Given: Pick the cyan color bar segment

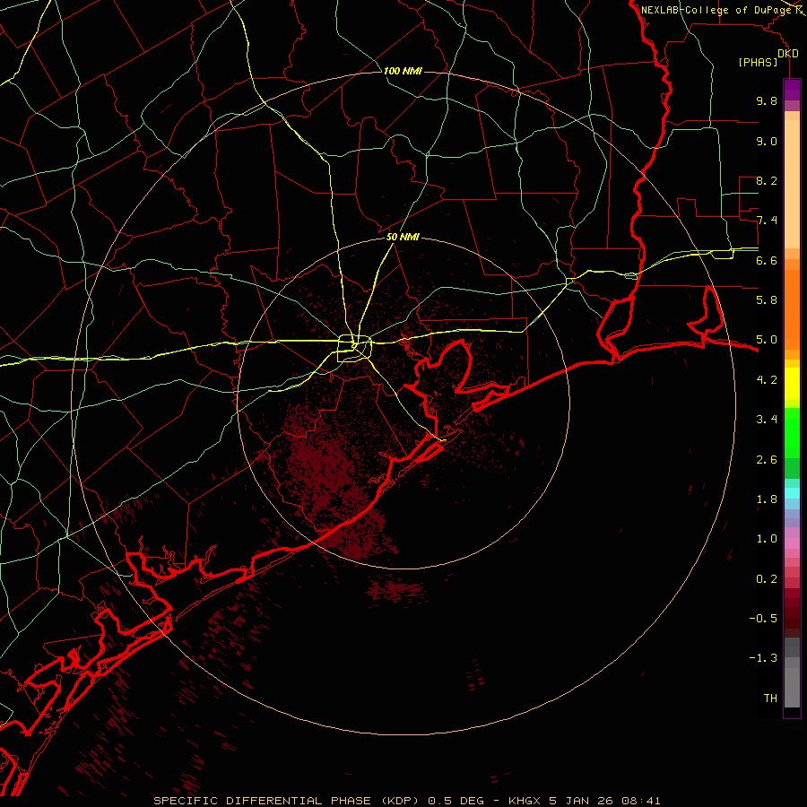Looking at the screenshot, I should coord(792,493).
